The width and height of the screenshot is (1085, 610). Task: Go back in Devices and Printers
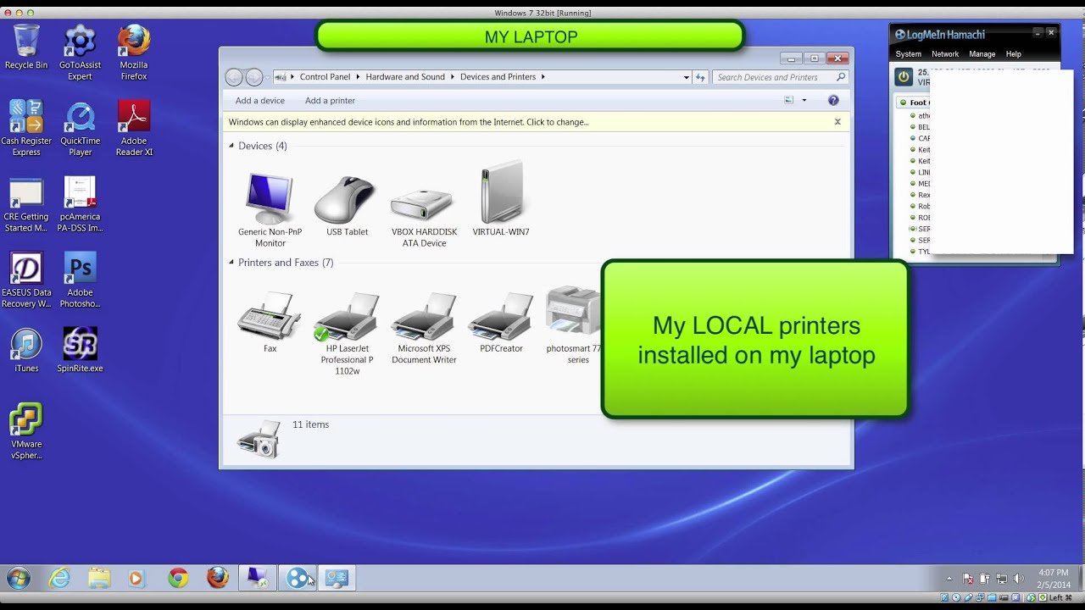click(234, 77)
